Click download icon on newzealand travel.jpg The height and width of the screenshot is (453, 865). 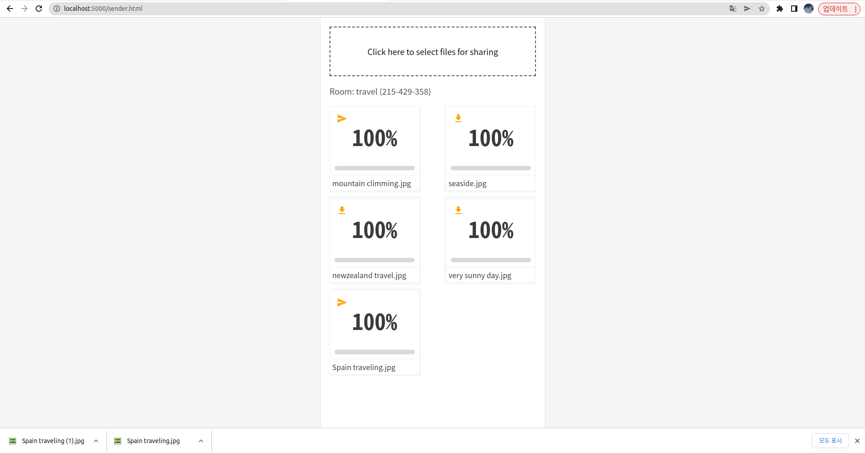342,210
